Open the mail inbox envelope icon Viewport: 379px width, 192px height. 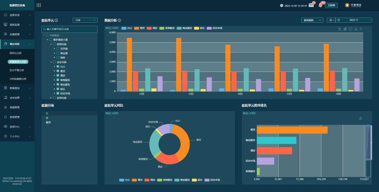(x=311, y=5)
